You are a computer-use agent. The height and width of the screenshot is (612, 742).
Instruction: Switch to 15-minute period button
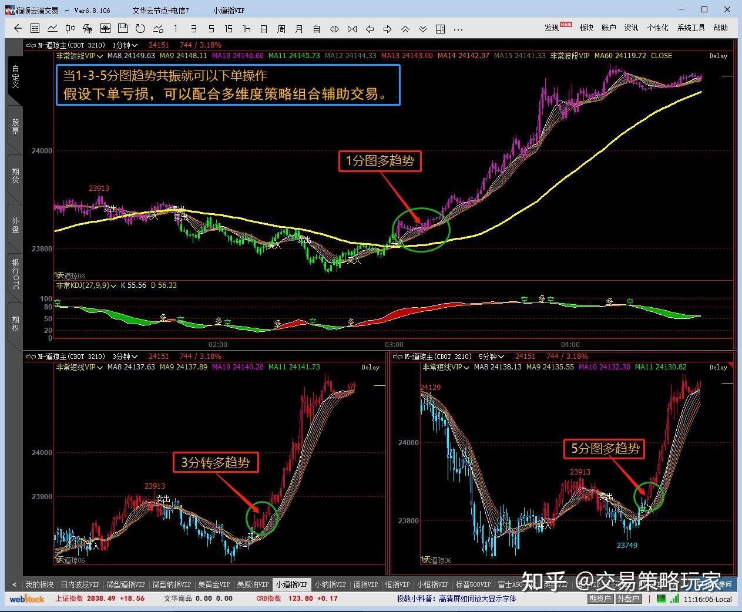229,29
